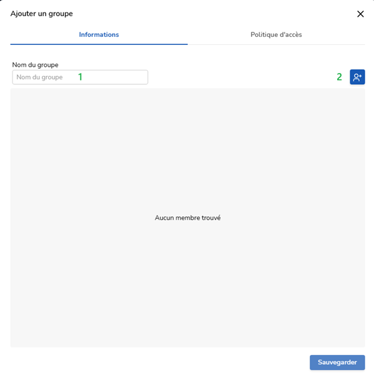Click the green number 1 annotation

(80, 77)
